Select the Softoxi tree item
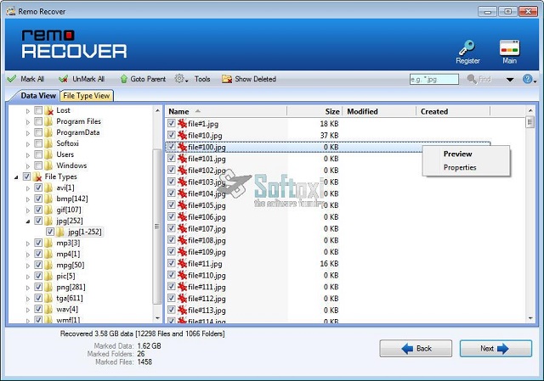The image size is (544, 381). 67,143
